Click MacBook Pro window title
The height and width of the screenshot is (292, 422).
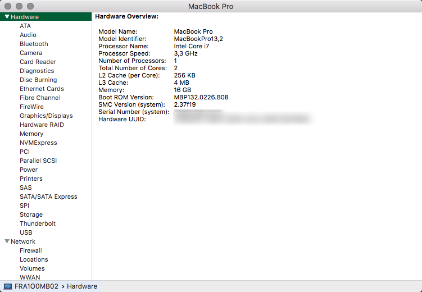pyautogui.click(x=211, y=6)
